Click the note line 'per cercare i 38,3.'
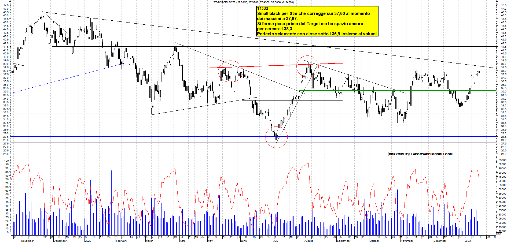 point(275,29)
